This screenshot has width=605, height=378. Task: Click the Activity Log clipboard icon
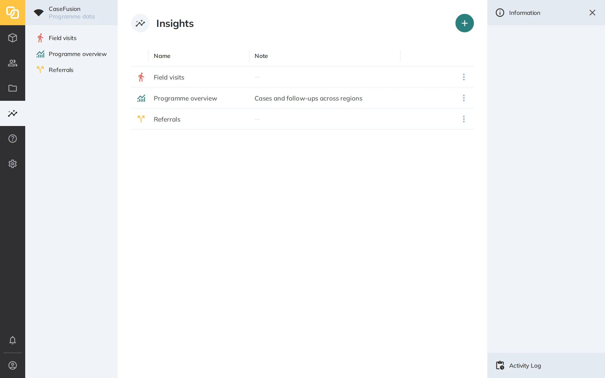click(x=500, y=365)
